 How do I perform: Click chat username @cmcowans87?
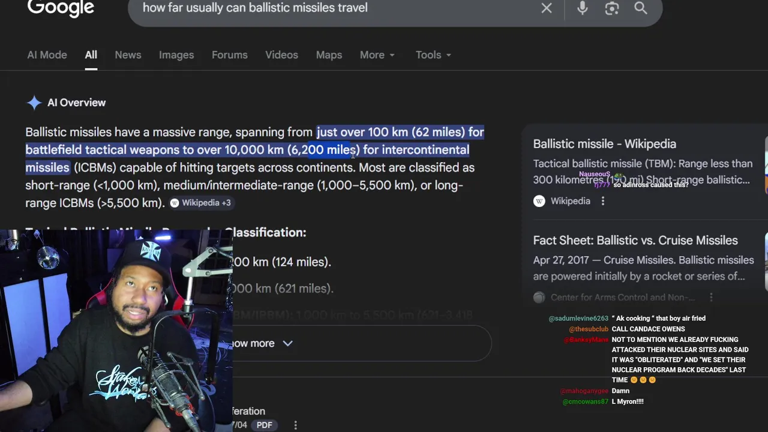pos(586,401)
